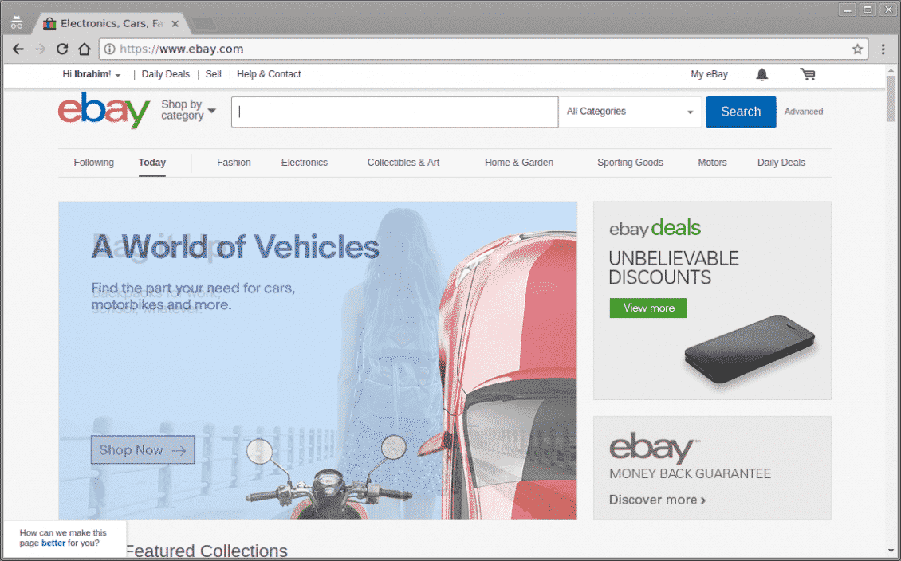Open the browser home page icon
The image size is (901, 561).
pos(85,49)
